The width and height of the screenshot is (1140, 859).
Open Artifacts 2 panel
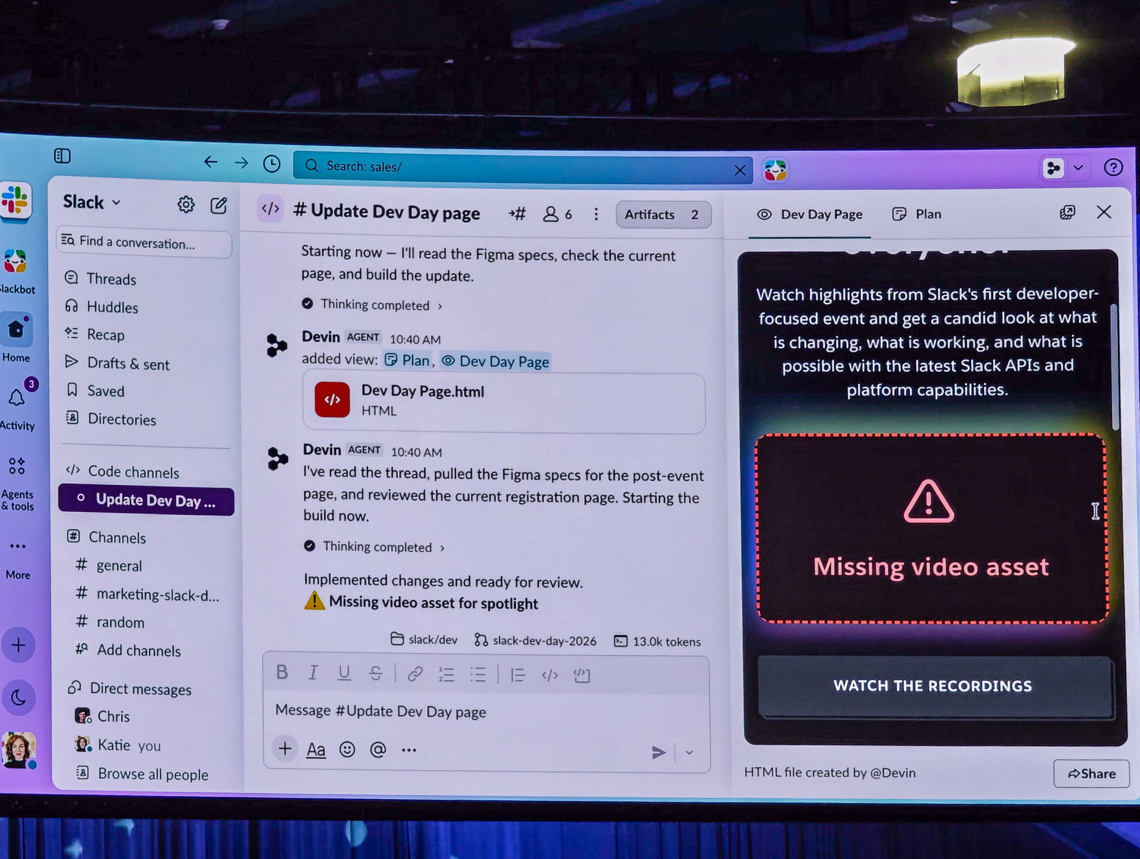[663, 214]
